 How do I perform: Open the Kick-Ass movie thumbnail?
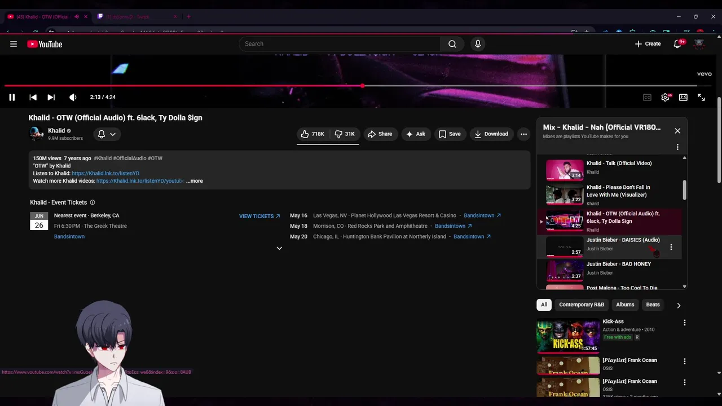(x=568, y=336)
